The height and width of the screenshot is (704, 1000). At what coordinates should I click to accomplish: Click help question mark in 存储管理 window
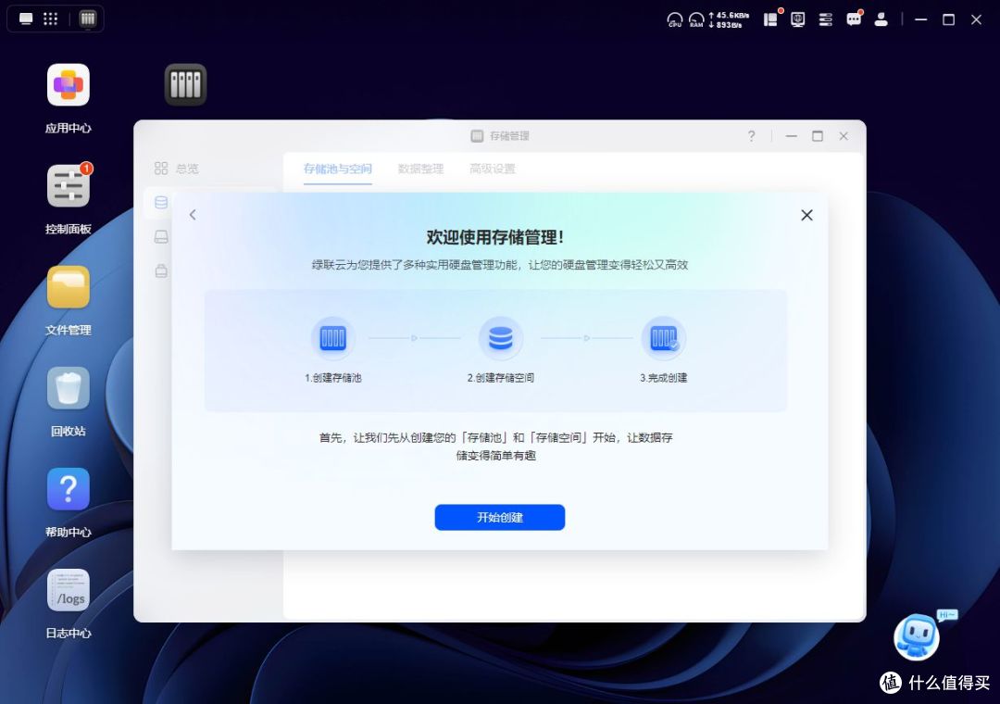pyautogui.click(x=751, y=136)
